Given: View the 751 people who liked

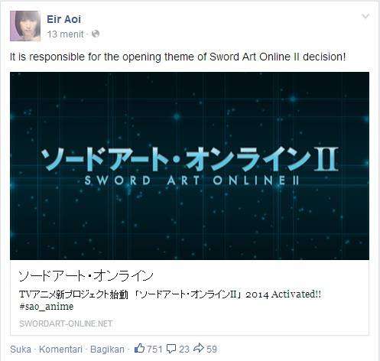Looking at the screenshot, I should pyautogui.click(x=154, y=349).
